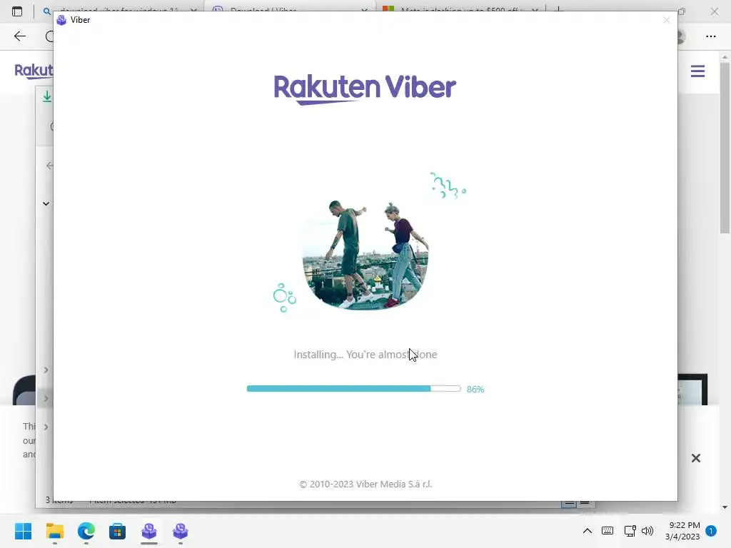Click the 86% progress label
This screenshot has width=731, height=548.
pyautogui.click(x=475, y=389)
